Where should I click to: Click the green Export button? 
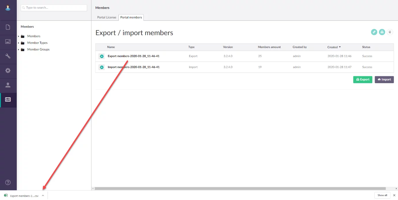click(x=363, y=79)
